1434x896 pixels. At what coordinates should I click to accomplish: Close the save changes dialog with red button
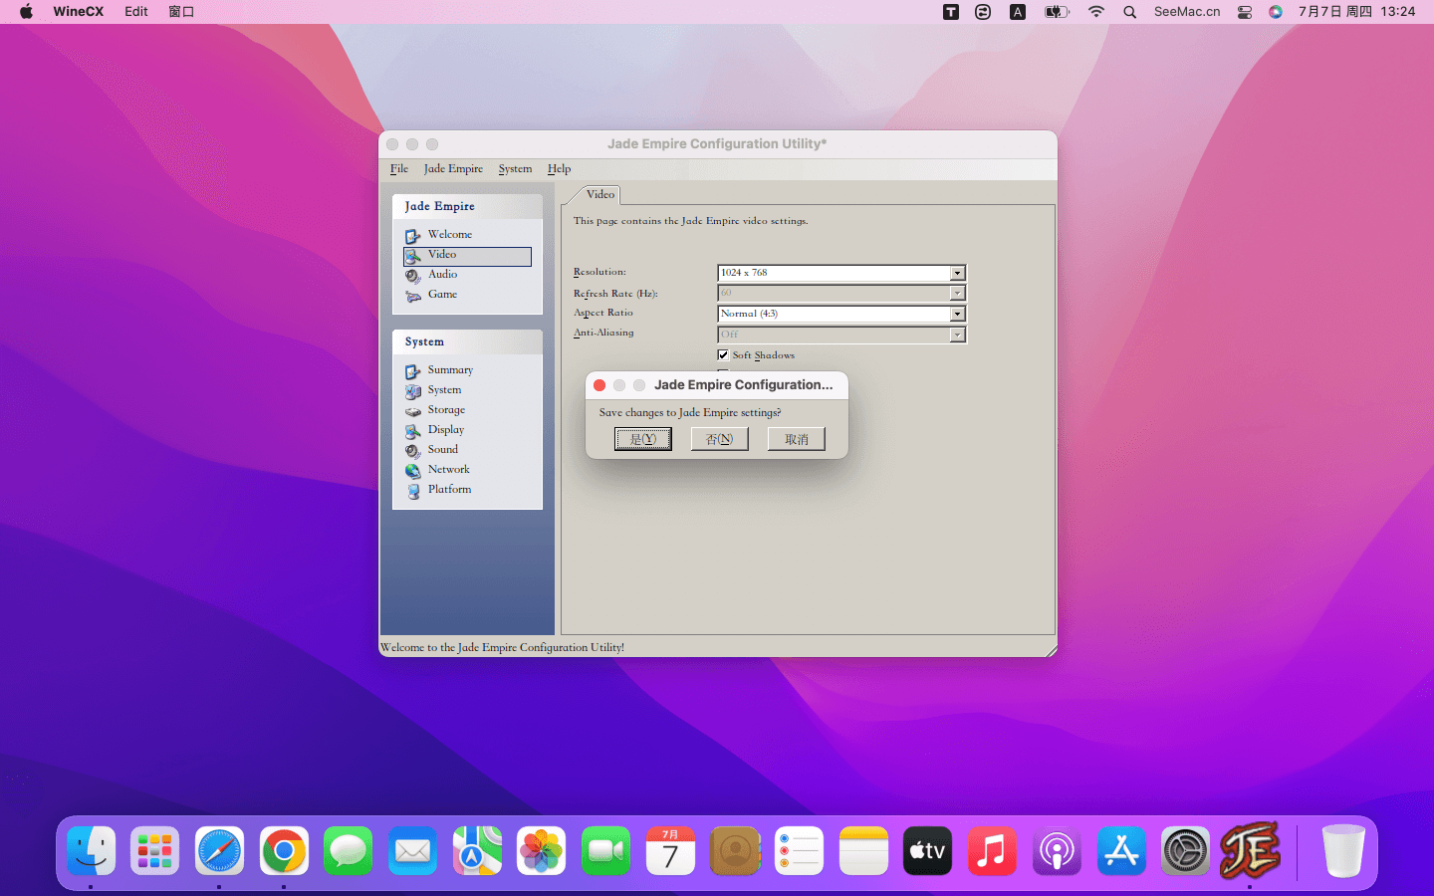[x=599, y=385]
